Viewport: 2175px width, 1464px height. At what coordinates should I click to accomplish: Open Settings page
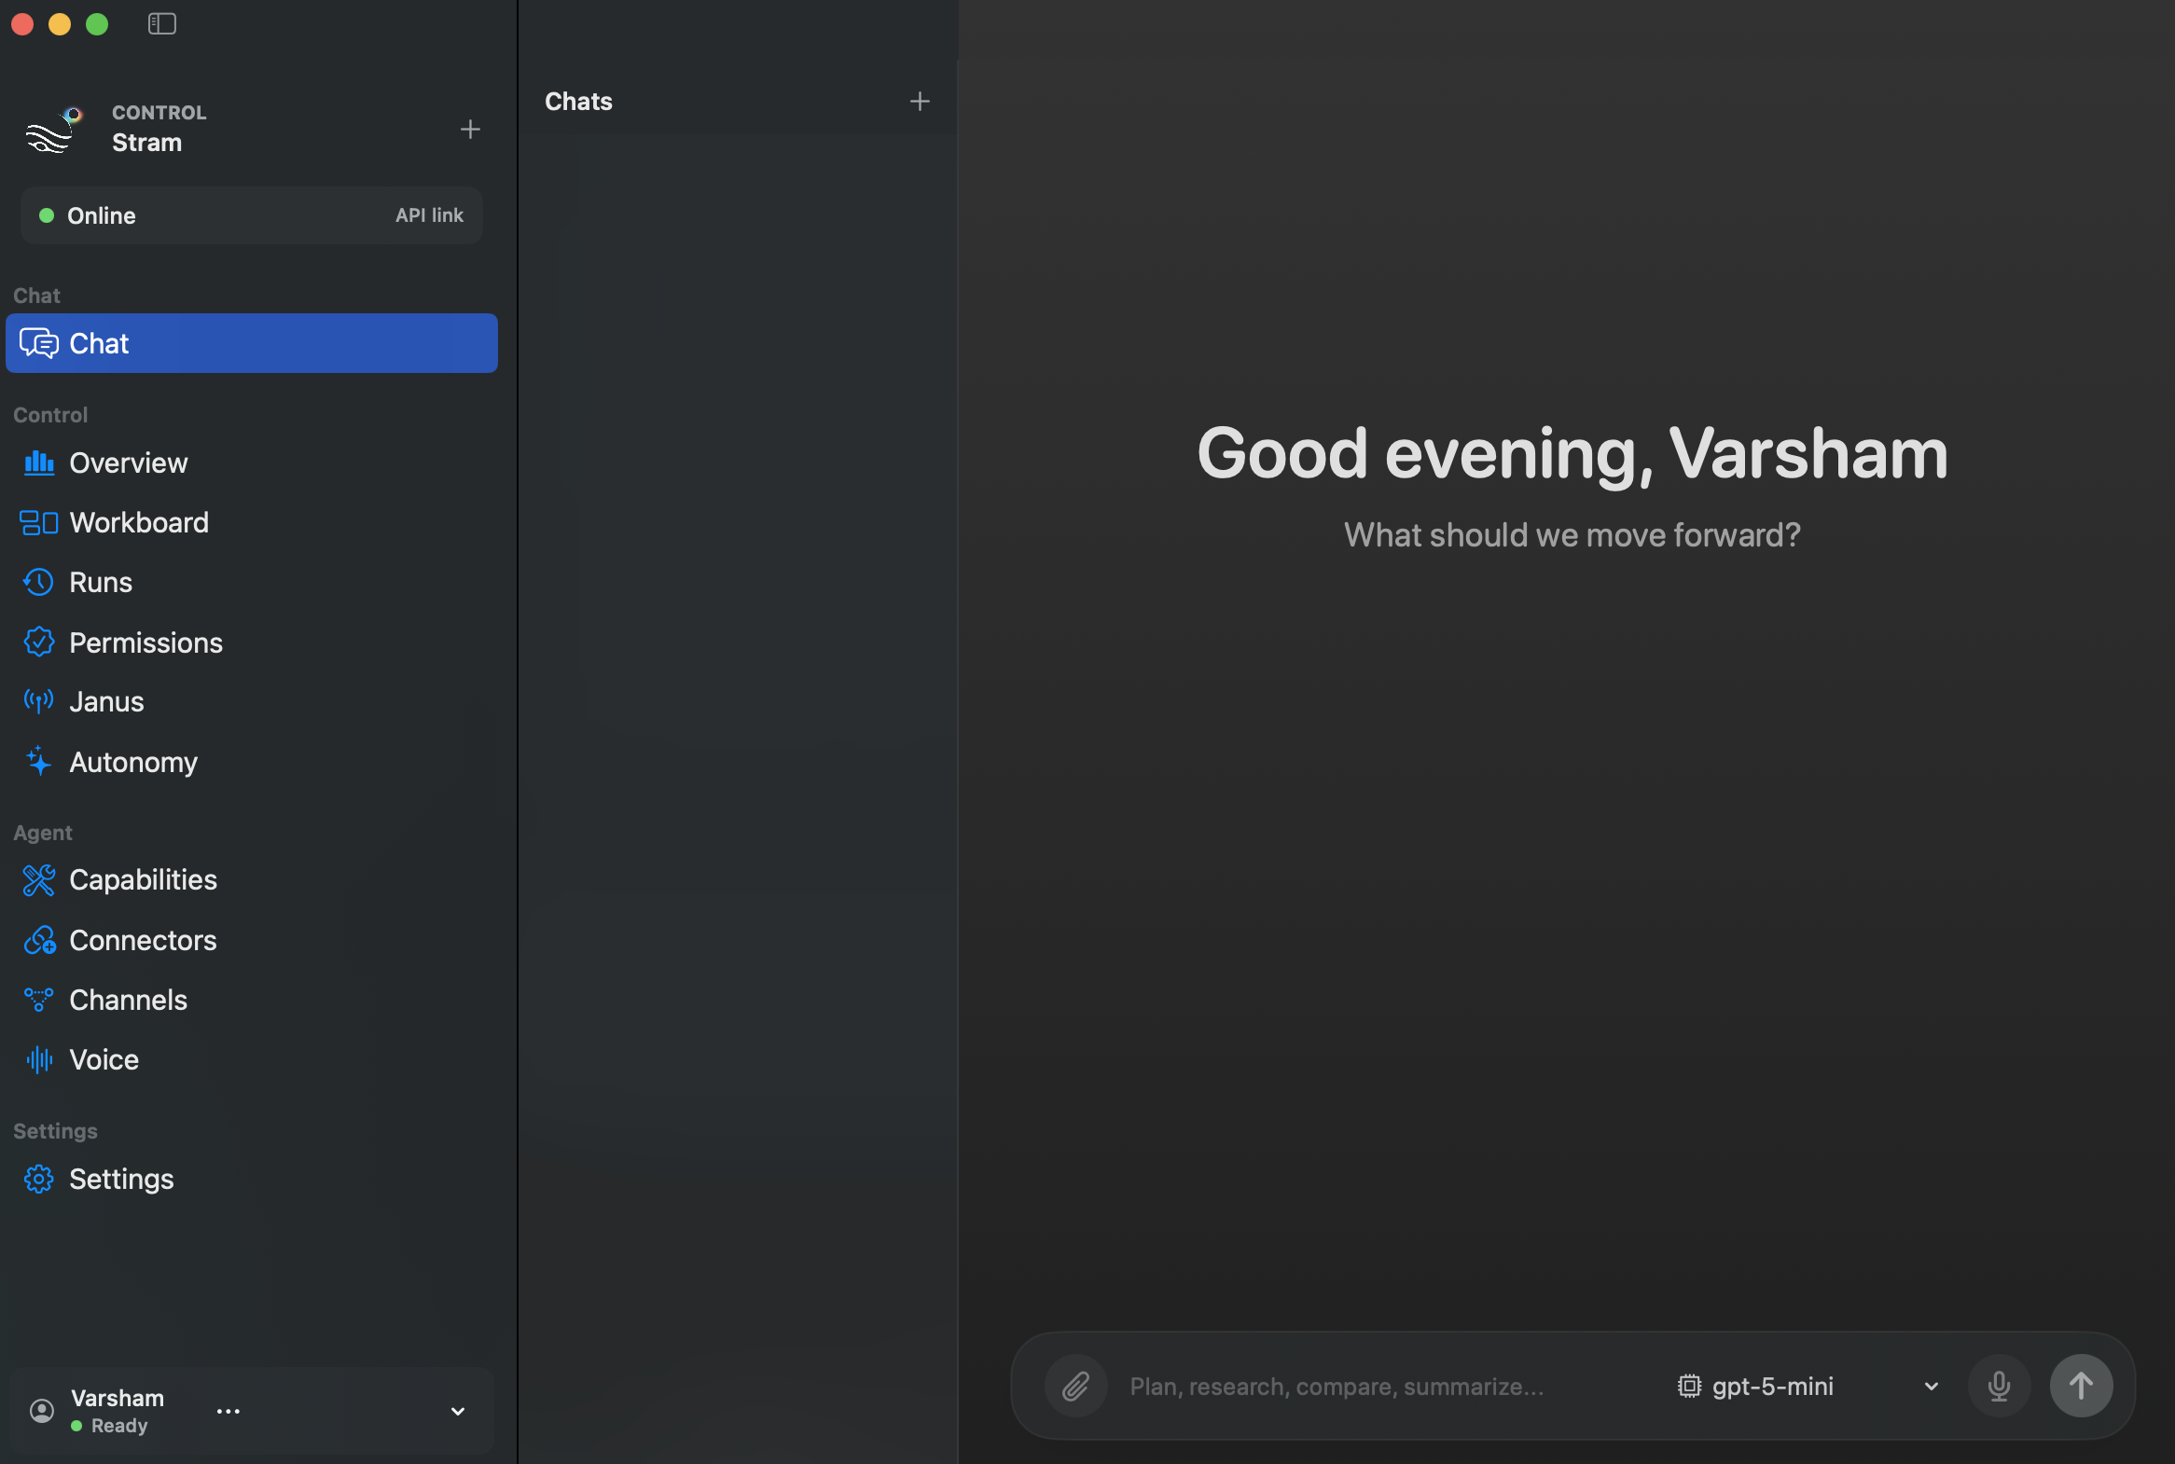click(x=251, y=1180)
